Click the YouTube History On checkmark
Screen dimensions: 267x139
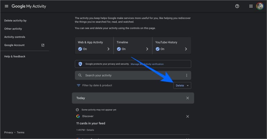point(157,49)
